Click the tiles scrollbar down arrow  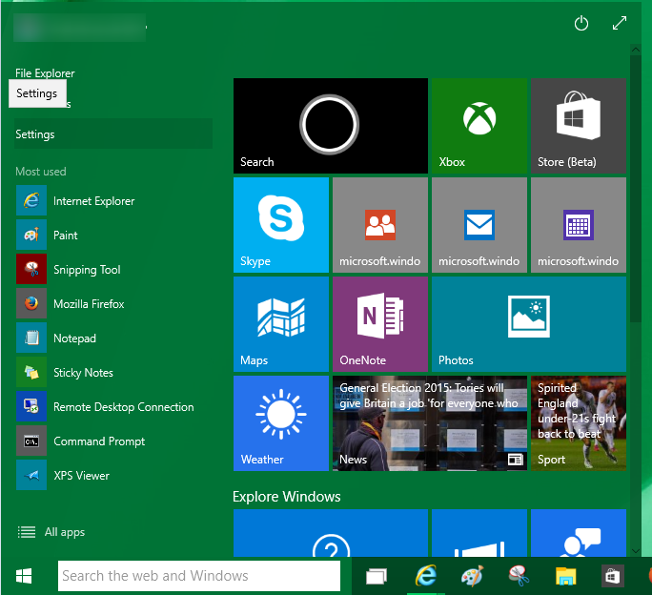tap(636, 551)
